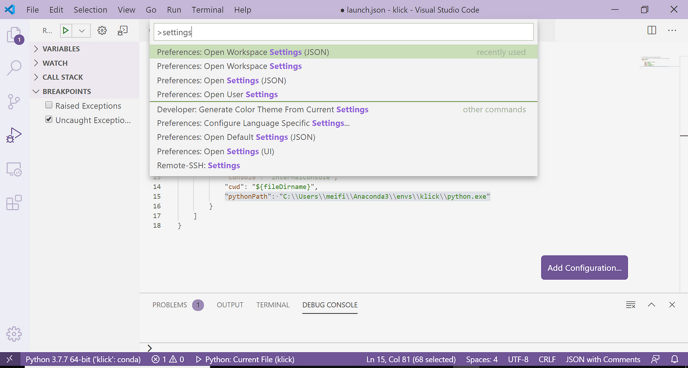Viewport: 688px width, 368px height.
Task: Maximize the bottom panel with the chevron
Action: (x=652, y=305)
